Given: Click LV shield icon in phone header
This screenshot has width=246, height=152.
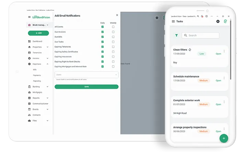Looking at the screenshot, I should pyautogui.click(x=225, y=22).
